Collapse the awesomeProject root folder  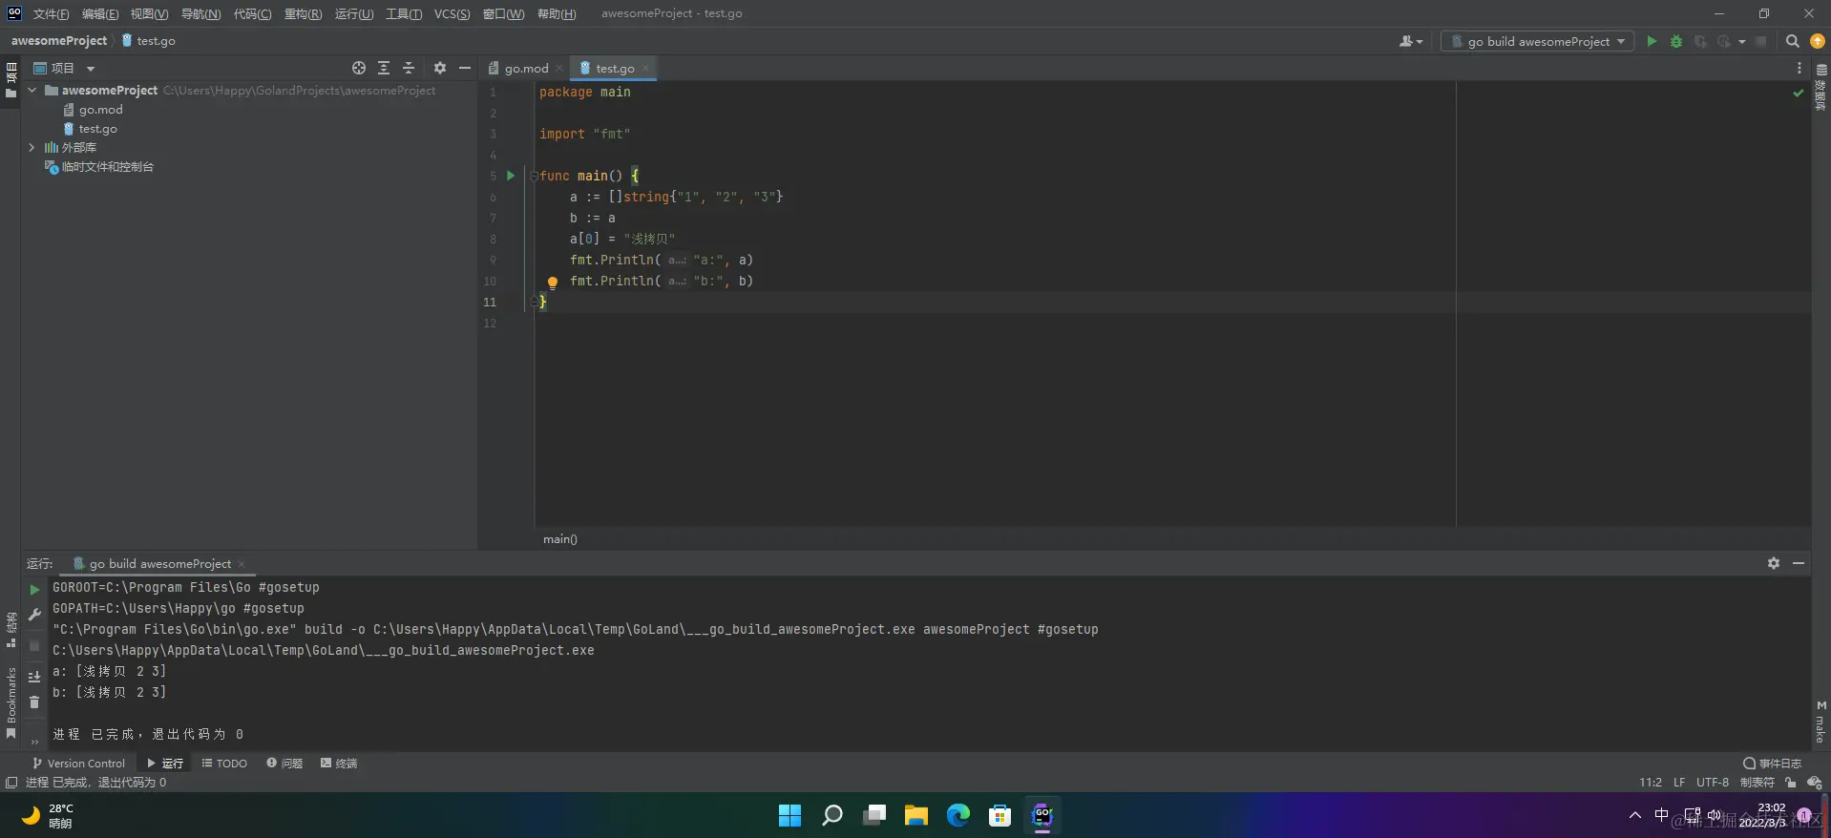point(32,90)
